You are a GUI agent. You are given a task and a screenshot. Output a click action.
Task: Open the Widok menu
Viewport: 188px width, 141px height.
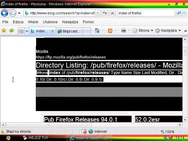33,22
